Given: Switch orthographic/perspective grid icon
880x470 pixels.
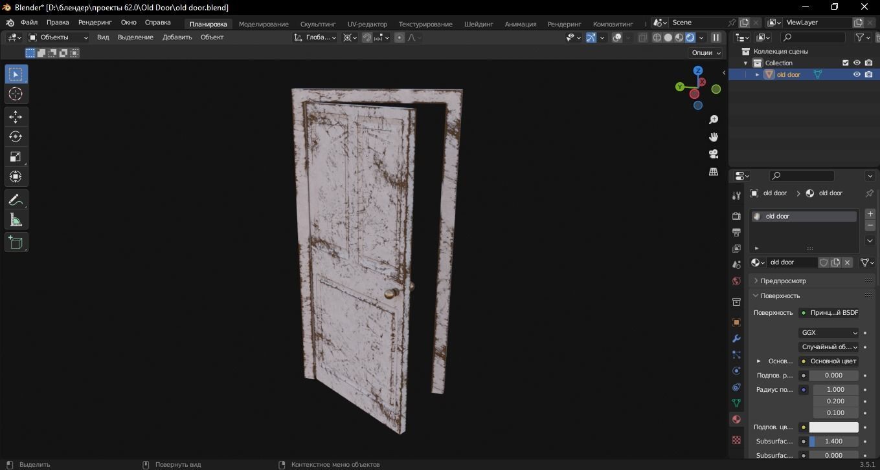Looking at the screenshot, I should (714, 171).
